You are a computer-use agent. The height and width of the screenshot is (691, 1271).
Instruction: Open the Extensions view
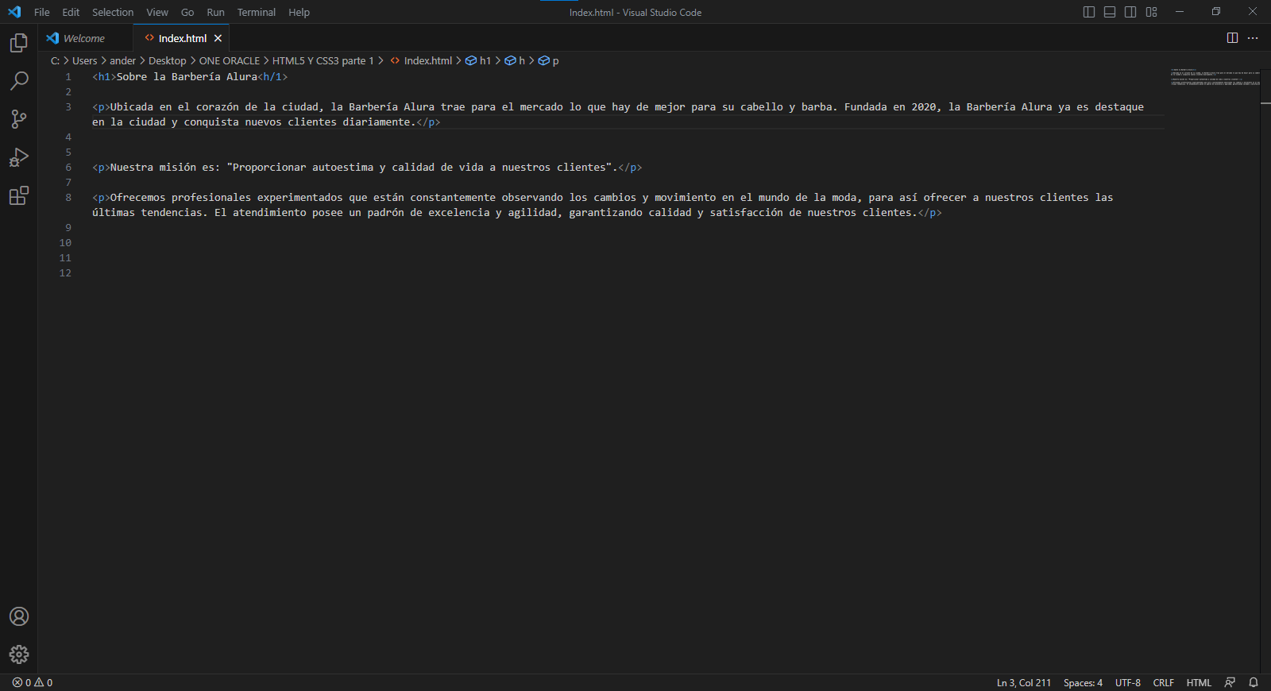pyautogui.click(x=19, y=195)
